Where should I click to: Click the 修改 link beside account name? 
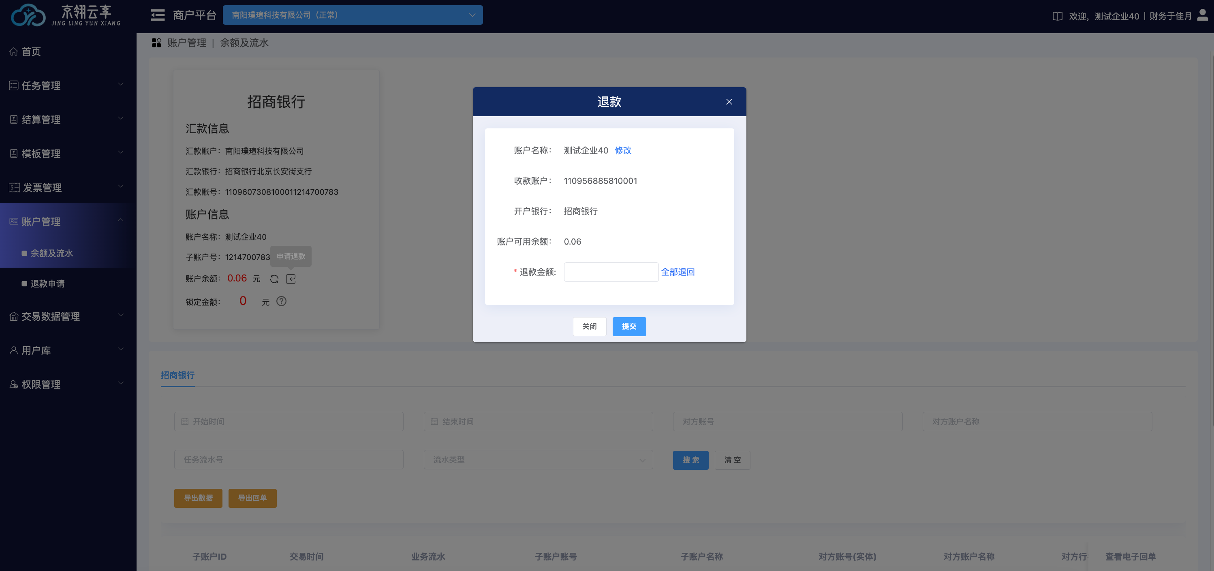click(x=622, y=150)
